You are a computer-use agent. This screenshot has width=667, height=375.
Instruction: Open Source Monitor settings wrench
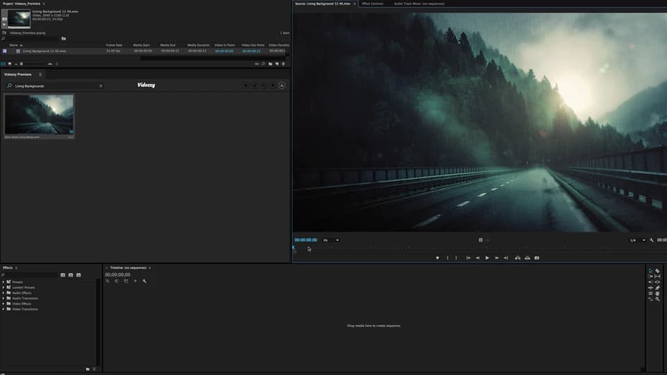(x=651, y=240)
